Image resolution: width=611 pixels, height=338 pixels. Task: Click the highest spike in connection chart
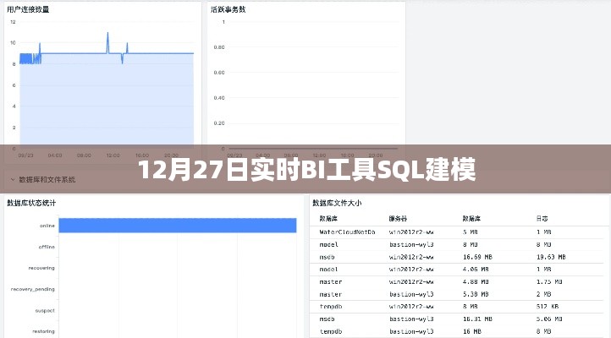107,35
